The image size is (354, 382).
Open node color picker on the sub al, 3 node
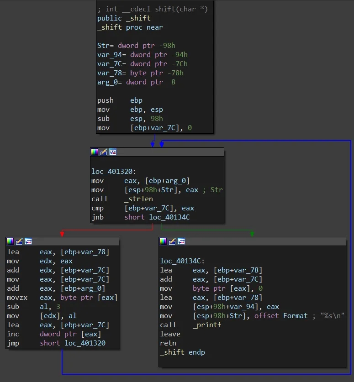[x=10, y=241]
